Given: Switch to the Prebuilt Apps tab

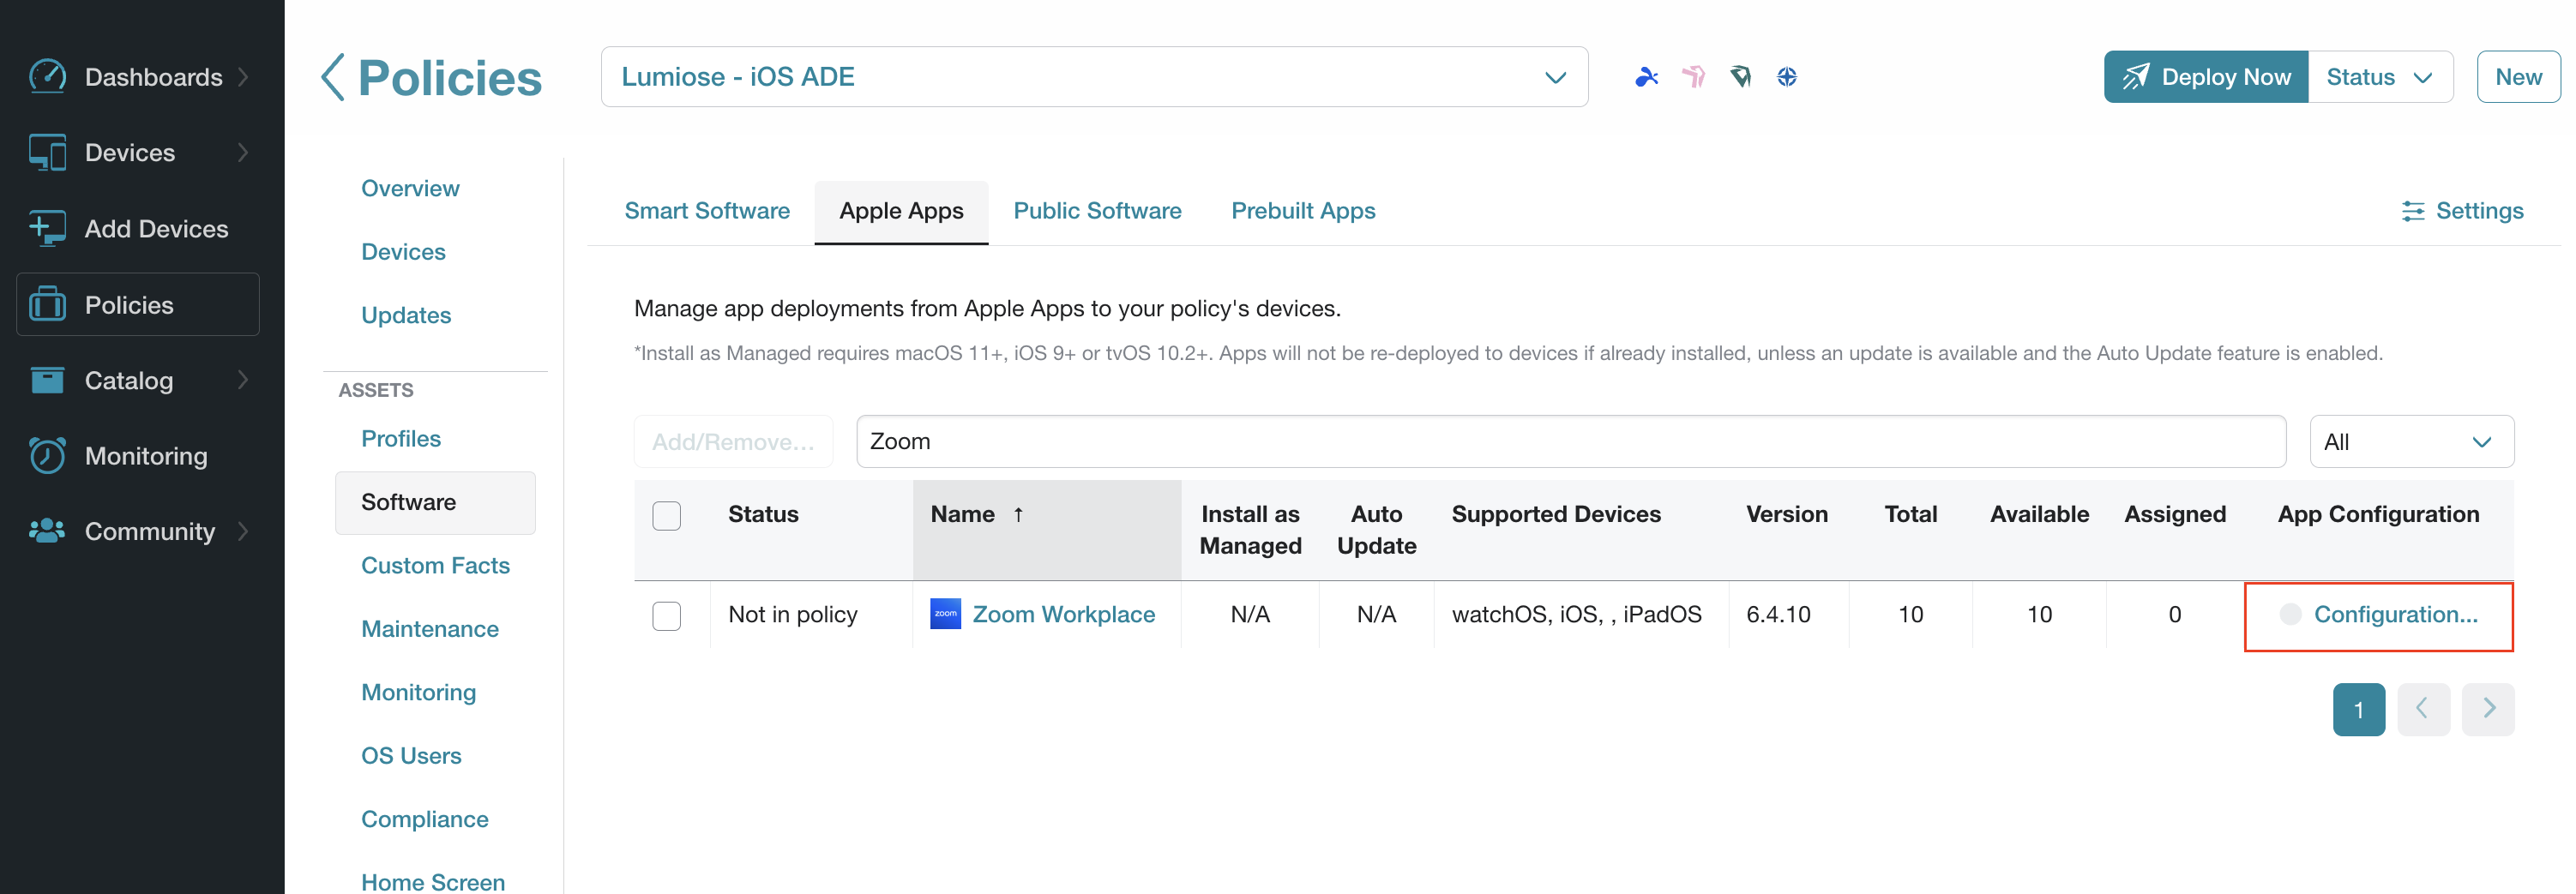Looking at the screenshot, I should coord(1302,211).
